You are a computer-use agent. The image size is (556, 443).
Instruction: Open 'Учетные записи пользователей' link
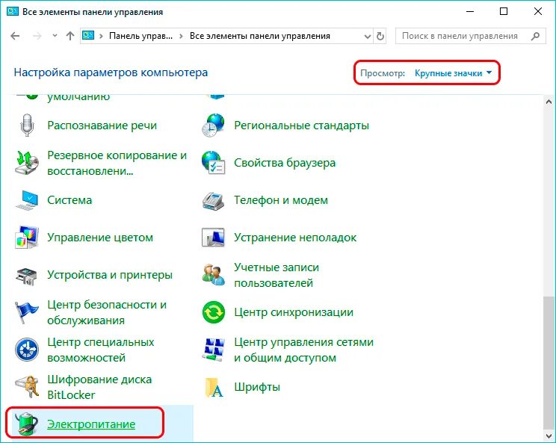coord(277,275)
